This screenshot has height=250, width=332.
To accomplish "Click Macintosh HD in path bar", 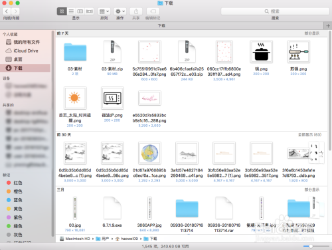I will point(75,239).
